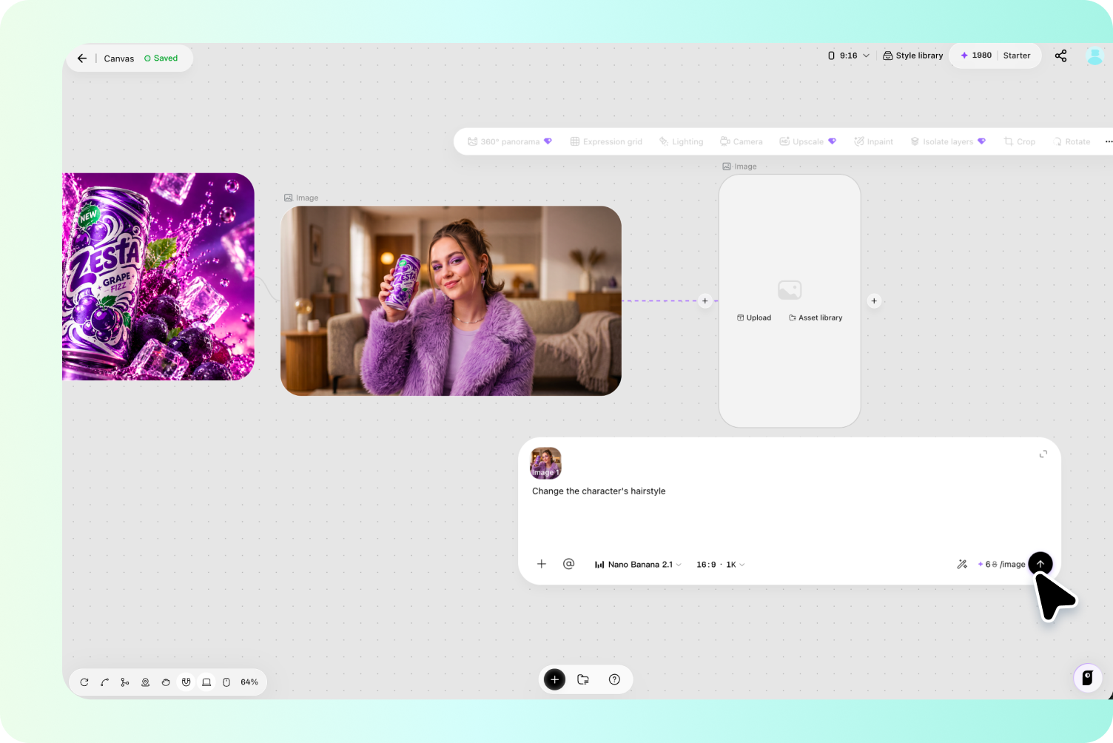
Task: Select the Camera tool
Action: [x=742, y=141]
